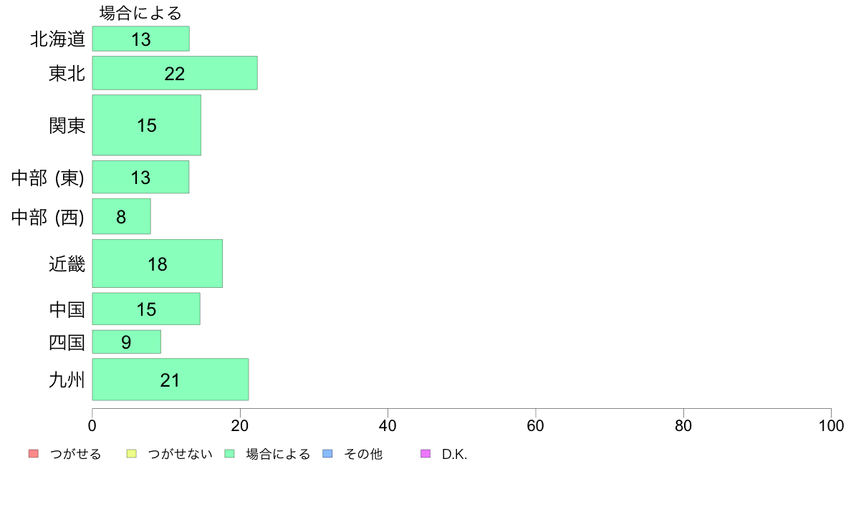Select the 四国 bar showing 9
851x527 pixels.
(x=127, y=342)
